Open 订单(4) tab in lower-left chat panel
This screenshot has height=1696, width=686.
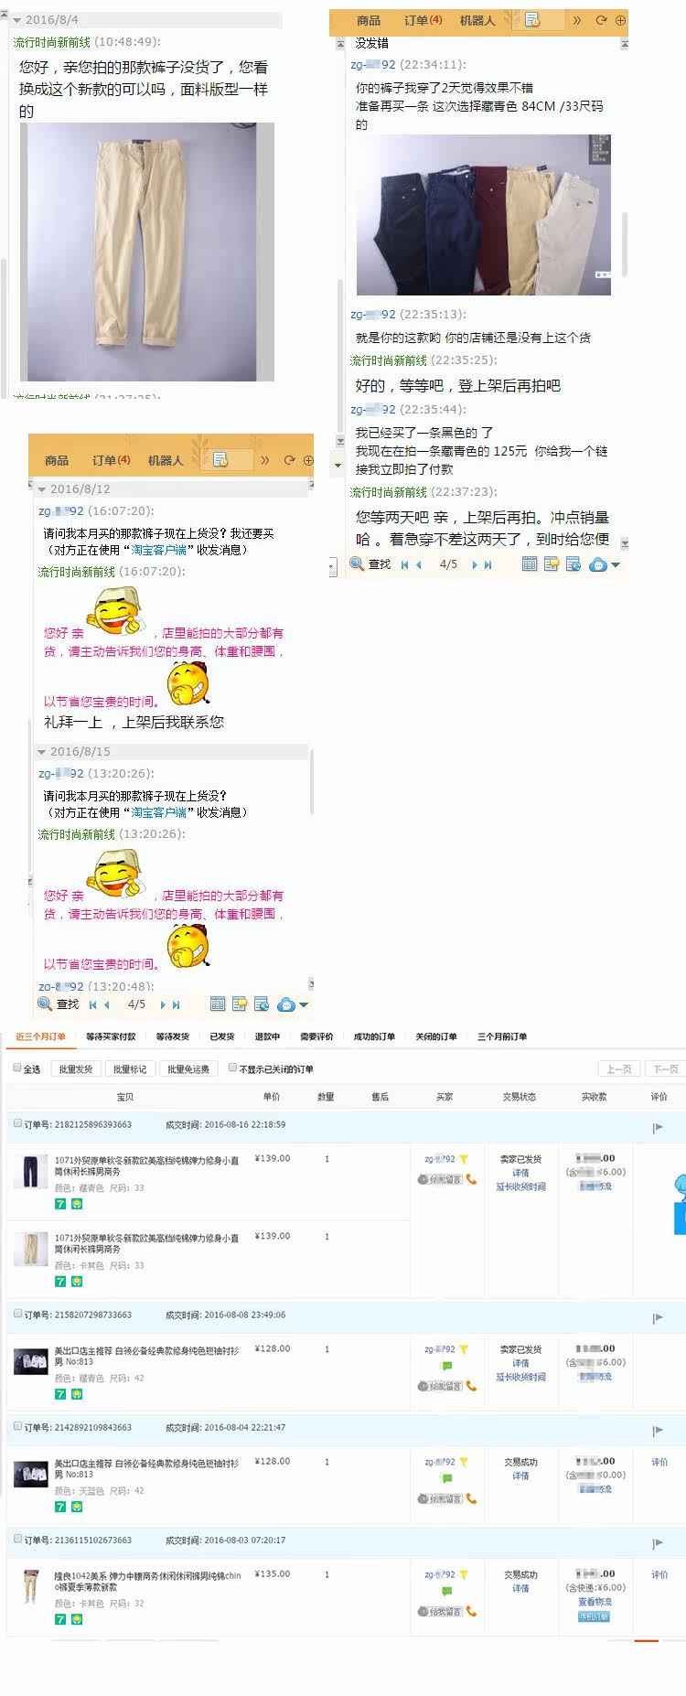[111, 460]
